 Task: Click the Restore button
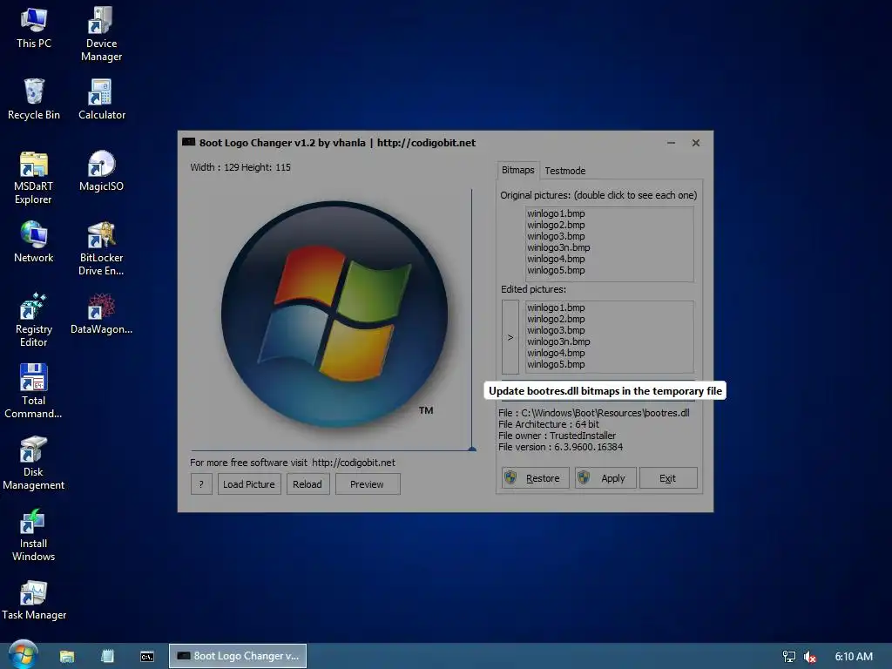tap(536, 478)
